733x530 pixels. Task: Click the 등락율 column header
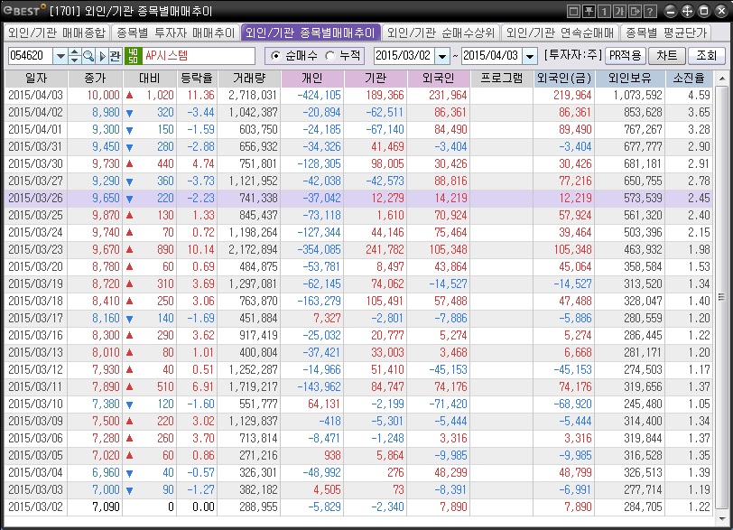click(x=197, y=78)
